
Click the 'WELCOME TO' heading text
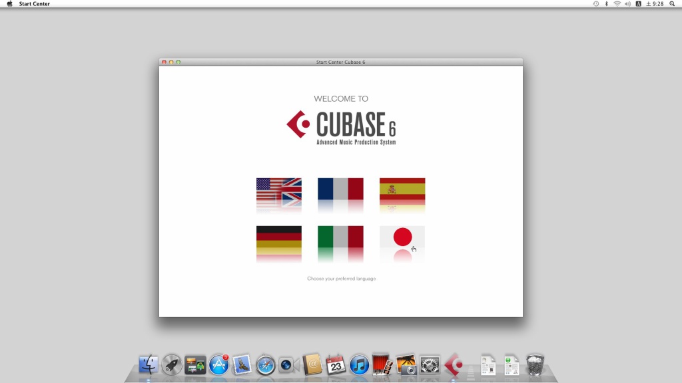coord(341,99)
